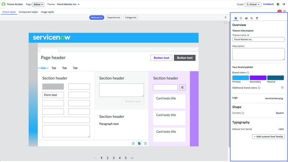Click the Description text area

pyautogui.click(x=259, y=54)
